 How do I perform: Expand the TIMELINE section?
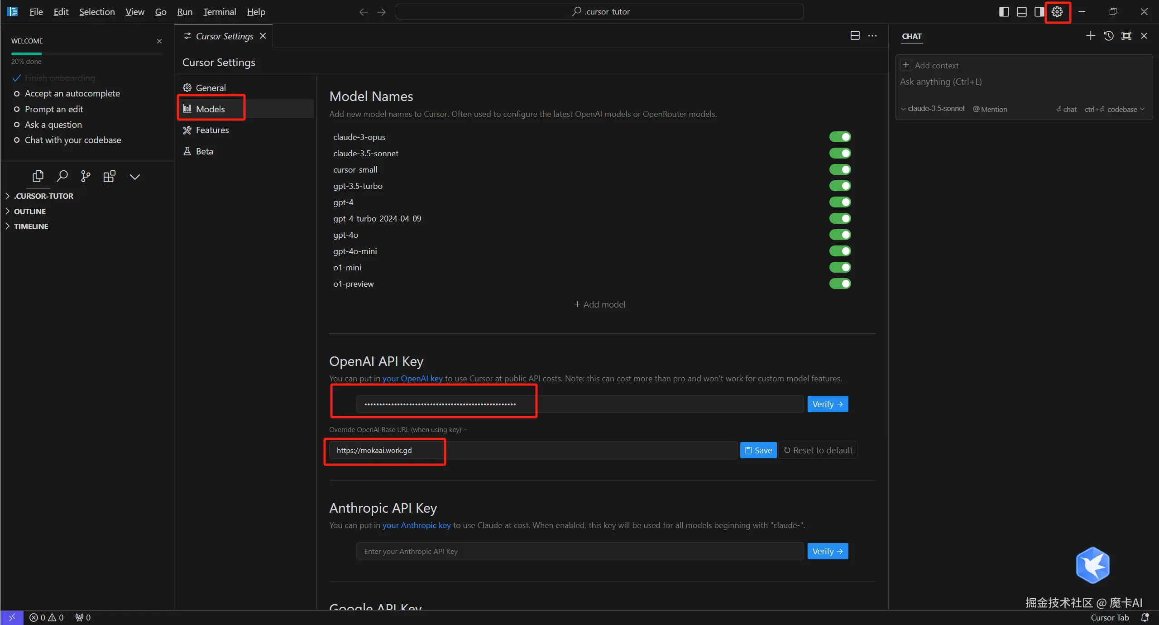coord(31,226)
